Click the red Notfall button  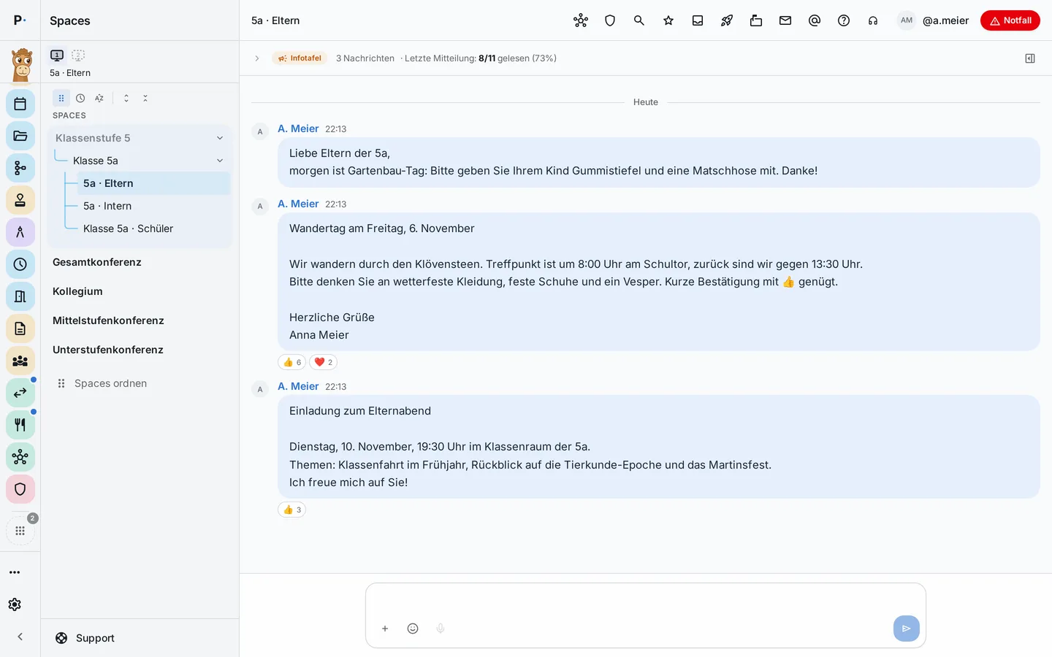(1010, 20)
